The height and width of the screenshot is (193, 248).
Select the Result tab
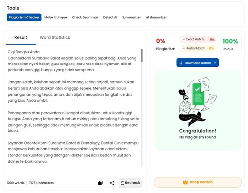(21, 38)
